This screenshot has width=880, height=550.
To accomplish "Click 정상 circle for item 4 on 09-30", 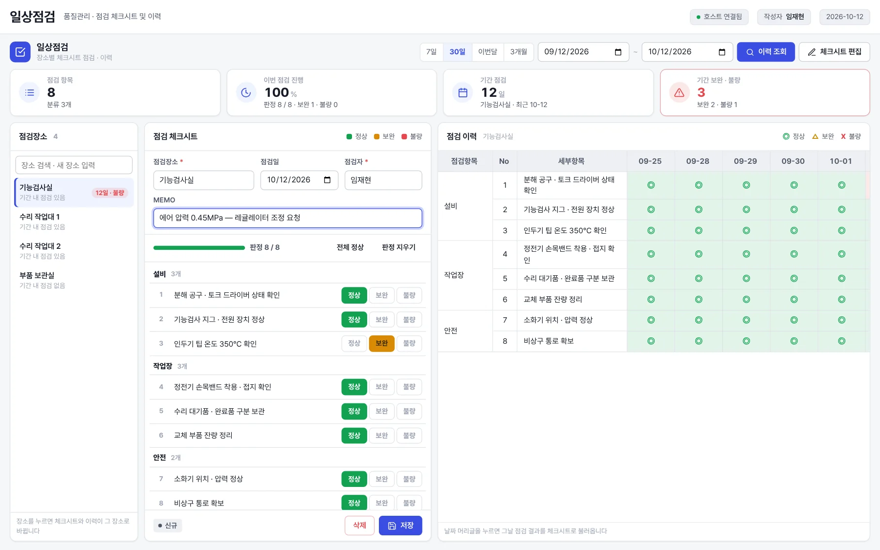I will [794, 254].
